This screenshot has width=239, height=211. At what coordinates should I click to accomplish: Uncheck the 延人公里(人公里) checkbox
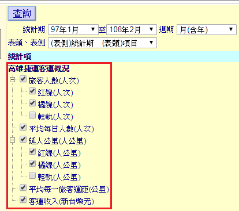point(23,139)
